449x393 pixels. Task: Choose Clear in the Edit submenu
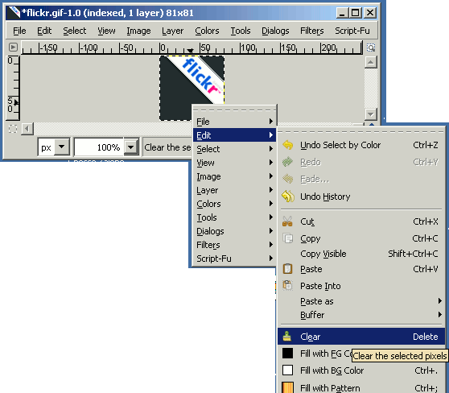[x=361, y=337]
